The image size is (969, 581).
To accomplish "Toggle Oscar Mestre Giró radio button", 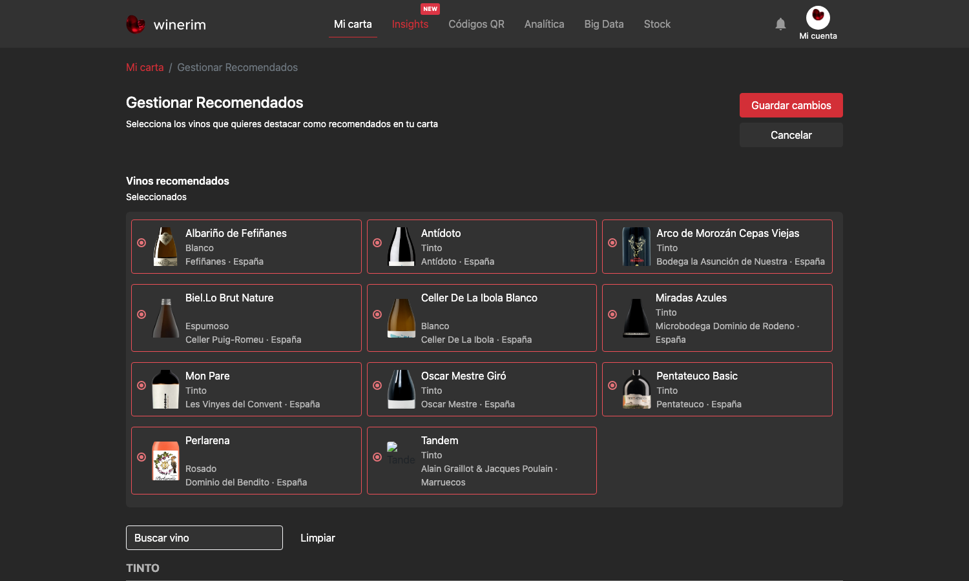I will pyautogui.click(x=377, y=385).
